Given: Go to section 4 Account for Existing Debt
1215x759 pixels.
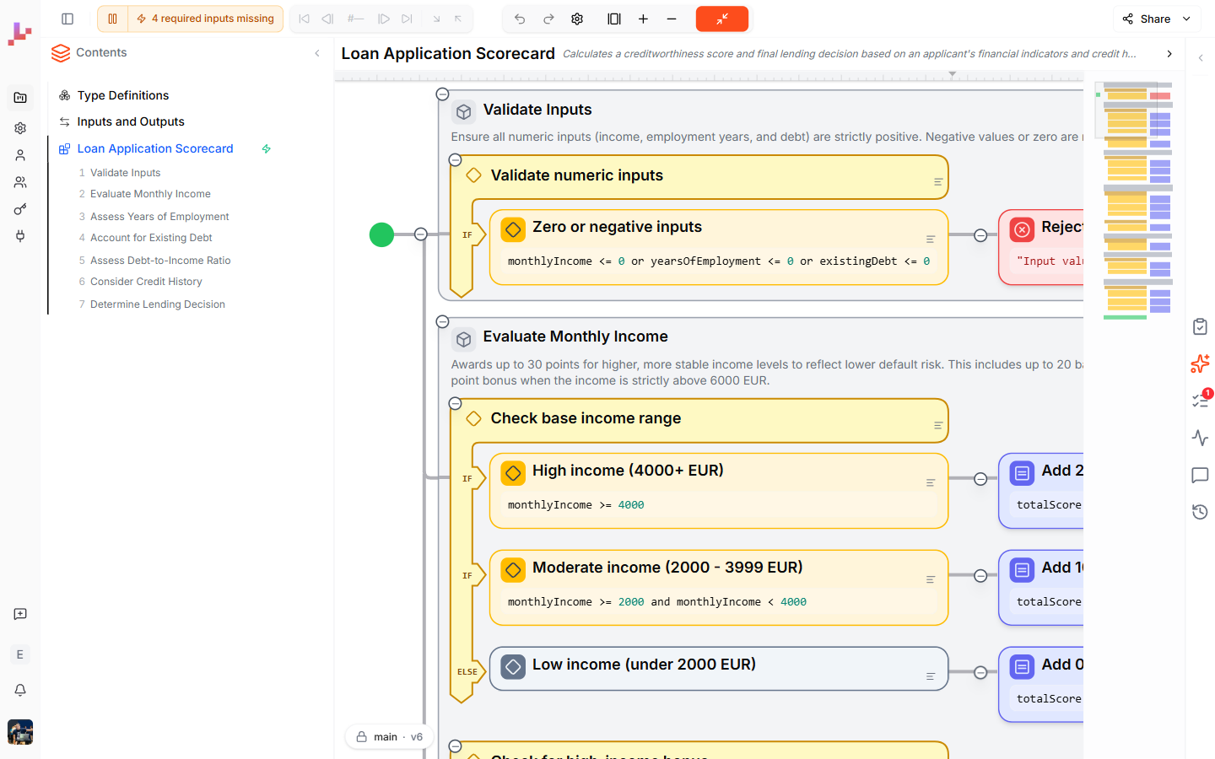Looking at the screenshot, I should tap(151, 238).
